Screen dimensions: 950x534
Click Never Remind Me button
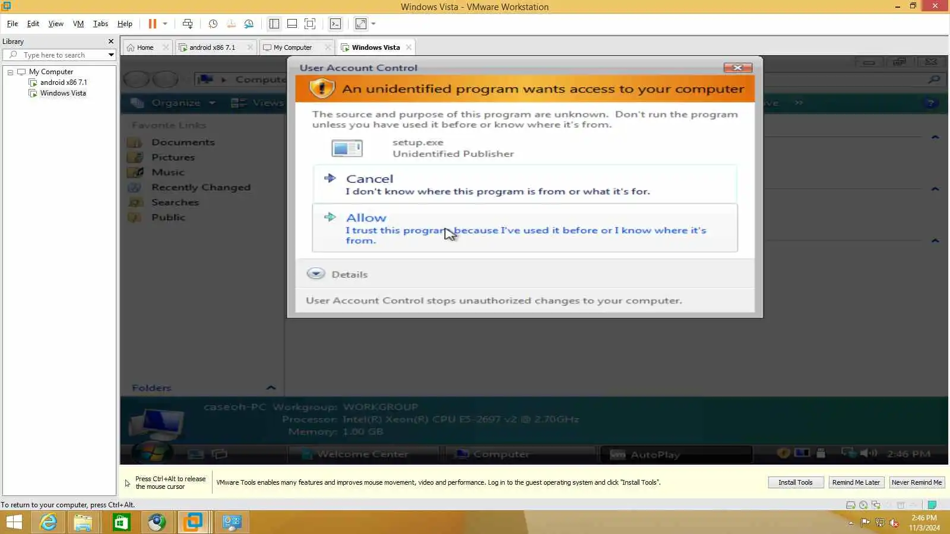[x=916, y=482]
